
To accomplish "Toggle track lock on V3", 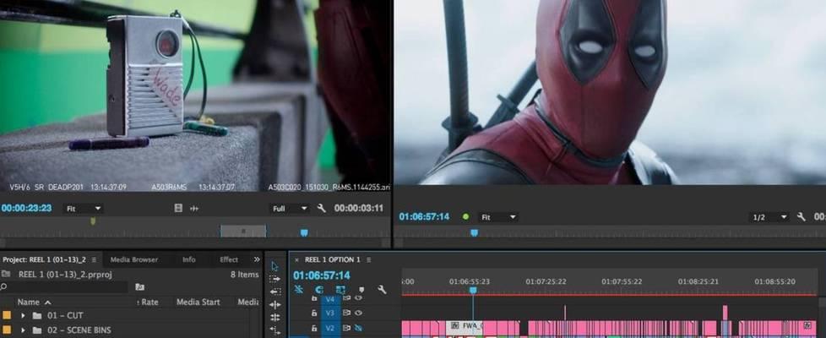I will [314, 313].
